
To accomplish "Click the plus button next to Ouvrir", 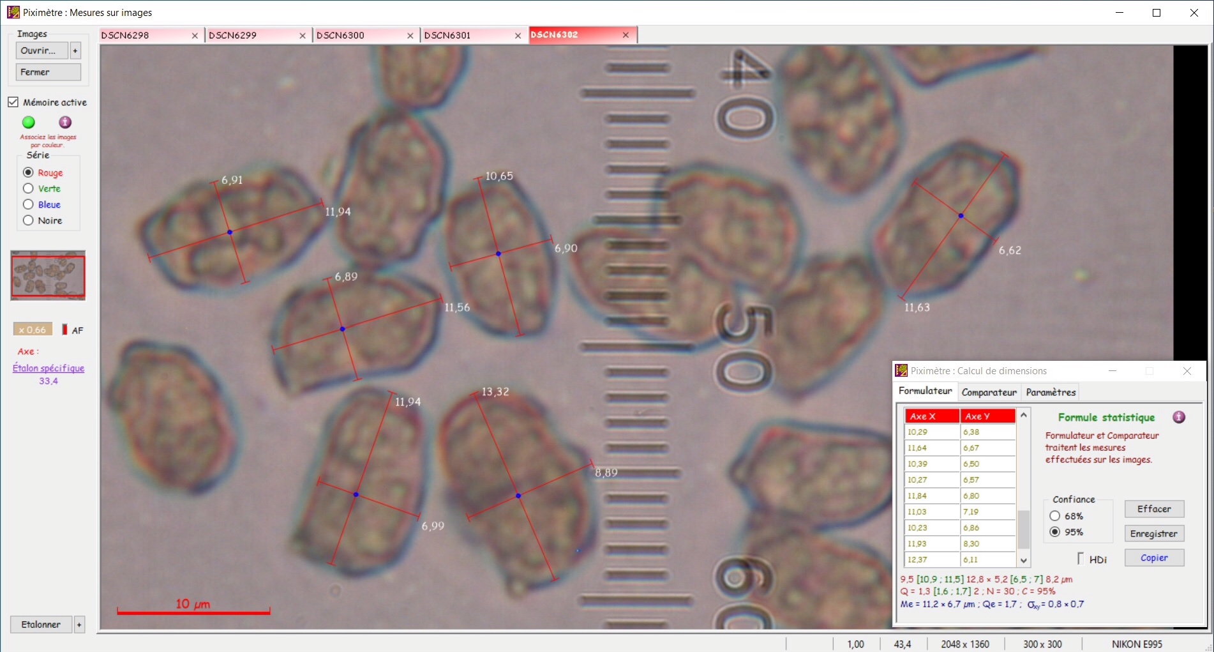I will pos(75,50).
